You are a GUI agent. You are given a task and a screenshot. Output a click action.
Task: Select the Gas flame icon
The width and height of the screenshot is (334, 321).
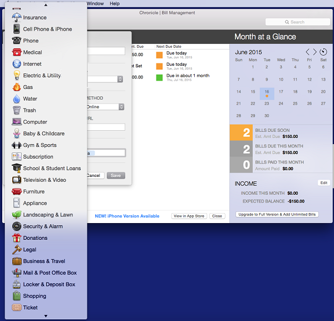point(17,87)
